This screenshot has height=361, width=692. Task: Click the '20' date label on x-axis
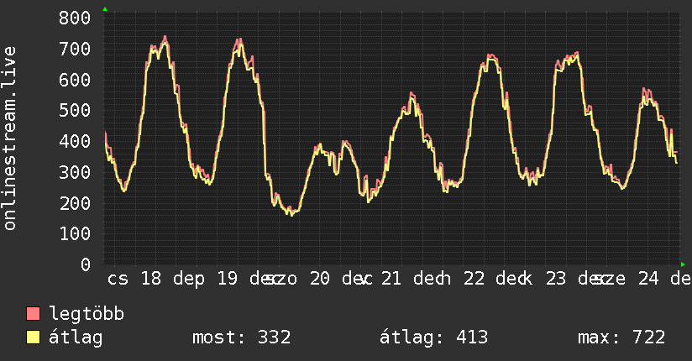click(x=319, y=279)
